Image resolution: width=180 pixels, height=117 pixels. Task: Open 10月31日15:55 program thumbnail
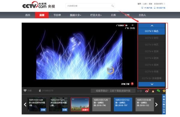coord(58,104)
